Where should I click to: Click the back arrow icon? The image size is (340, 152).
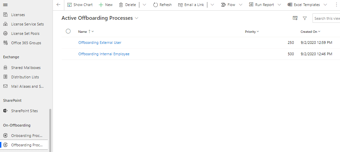(x=58, y=5)
